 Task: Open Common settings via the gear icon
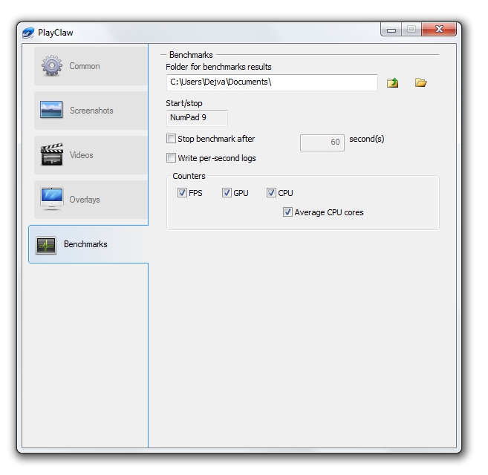pyautogui.click(x=52, y=65)
